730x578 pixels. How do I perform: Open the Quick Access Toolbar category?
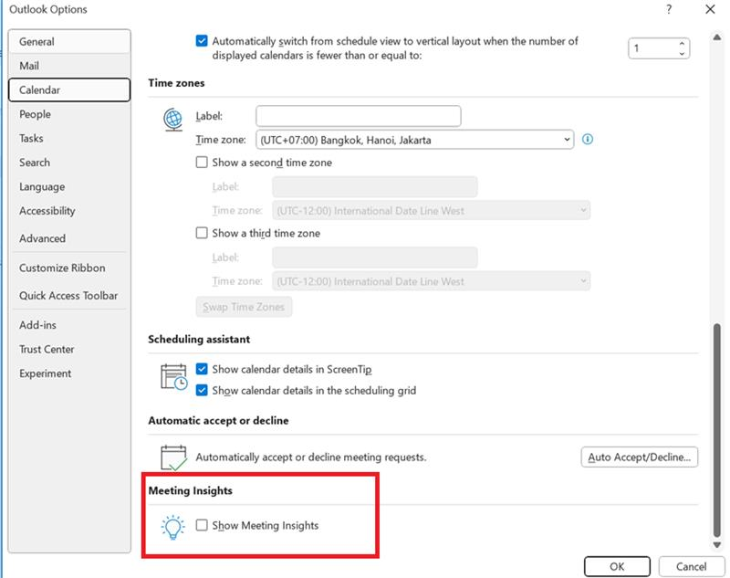(x=69, y=295)
